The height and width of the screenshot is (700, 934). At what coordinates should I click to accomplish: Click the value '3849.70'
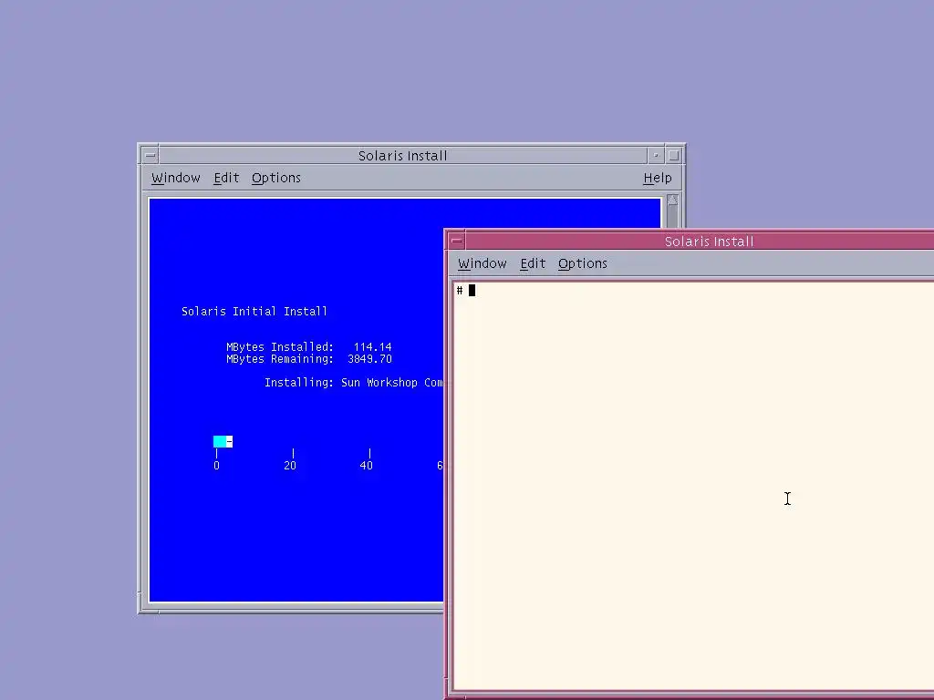coord(370,359)
